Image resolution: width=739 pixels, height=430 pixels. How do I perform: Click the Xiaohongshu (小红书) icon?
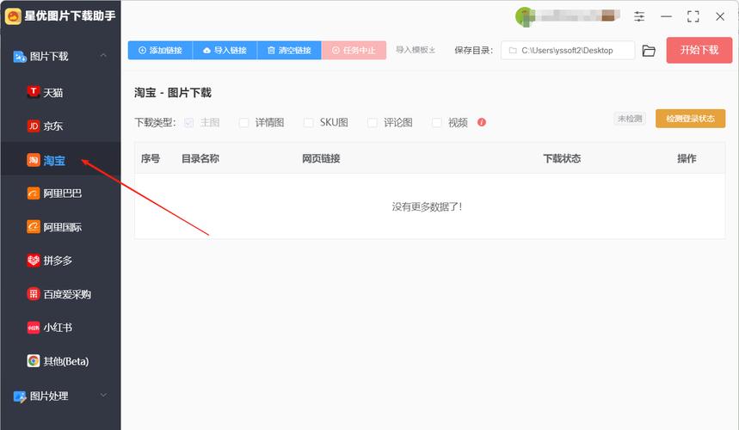pyautogui.click(x=34, y=328)
